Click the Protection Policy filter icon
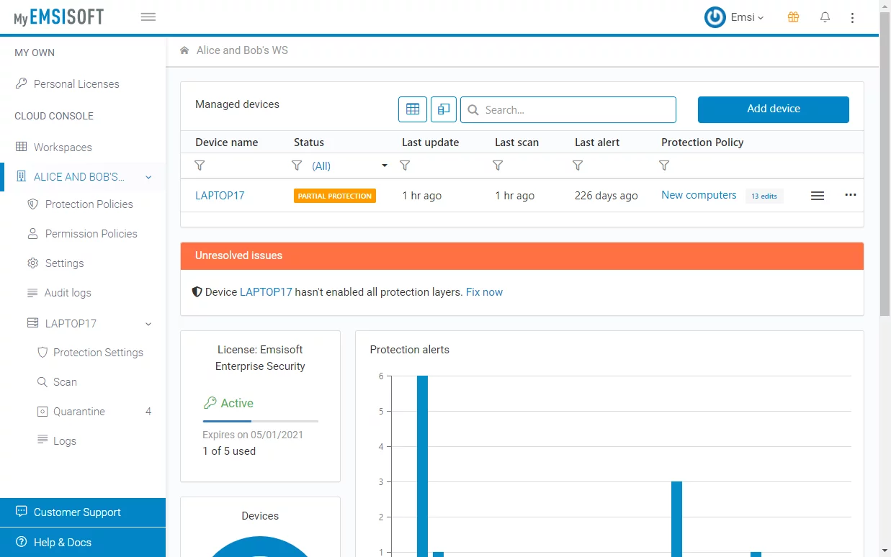The image size is (891, 557). click(x=664, y=166)
